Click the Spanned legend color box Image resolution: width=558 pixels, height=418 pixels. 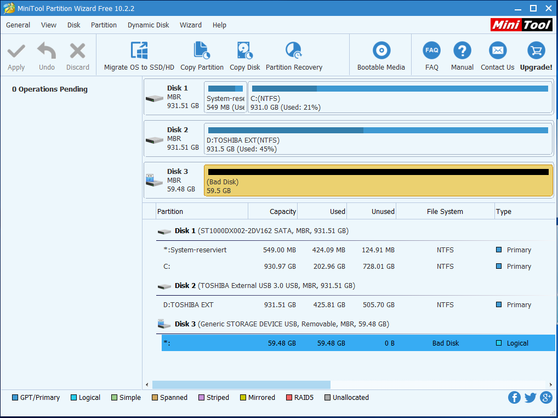coord(155,397)
